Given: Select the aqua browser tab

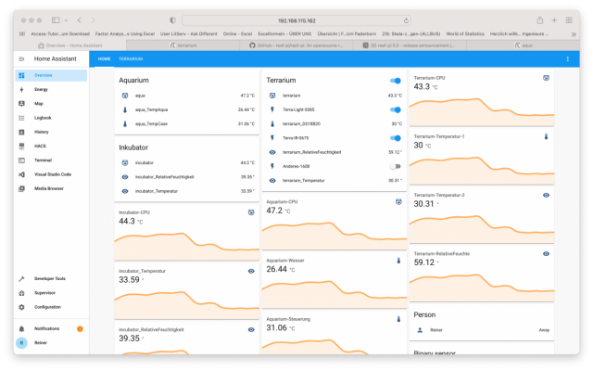Looking at the screenshot, I should [523, 45].
